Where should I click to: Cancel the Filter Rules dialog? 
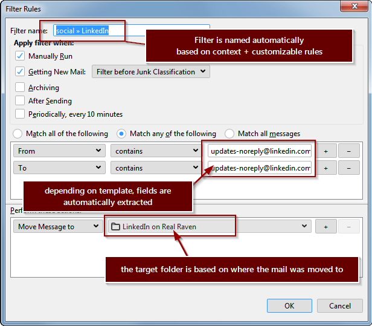[340, 305]
